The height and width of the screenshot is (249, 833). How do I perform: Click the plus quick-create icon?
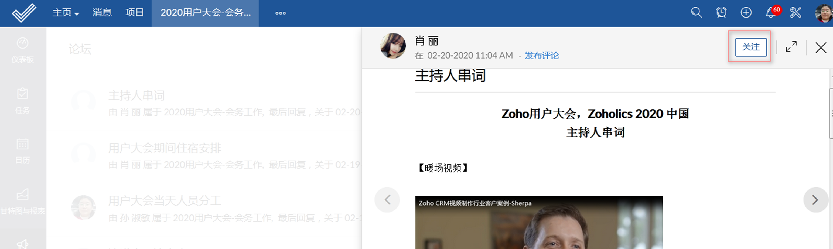pyautogui.click(x=746, y=13)
